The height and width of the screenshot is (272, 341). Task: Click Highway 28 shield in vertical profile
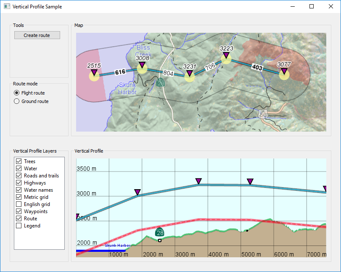(160, 232)
